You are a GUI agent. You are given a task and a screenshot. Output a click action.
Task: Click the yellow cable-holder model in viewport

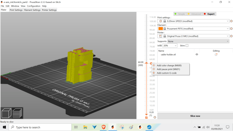point(80,65)
